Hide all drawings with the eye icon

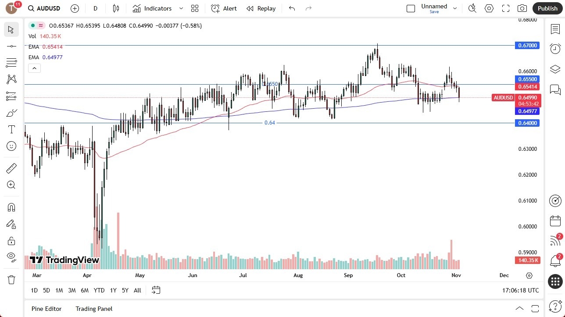pyautogui.click(x=11, y=257)
